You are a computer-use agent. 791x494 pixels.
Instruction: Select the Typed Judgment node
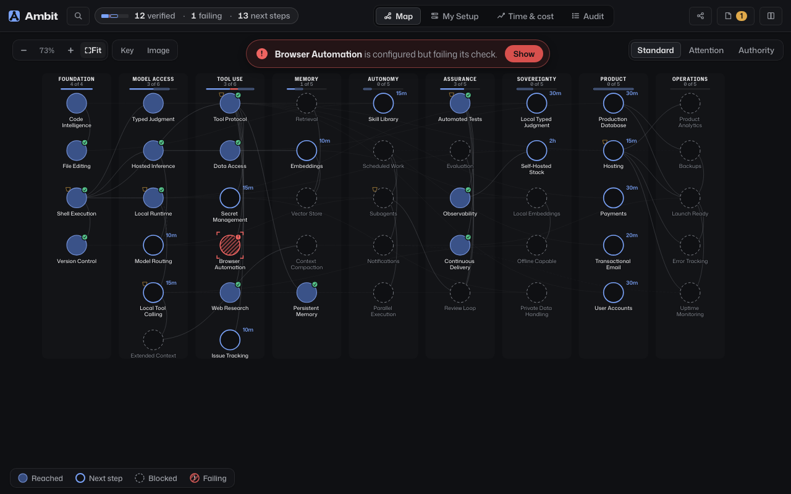153,103
